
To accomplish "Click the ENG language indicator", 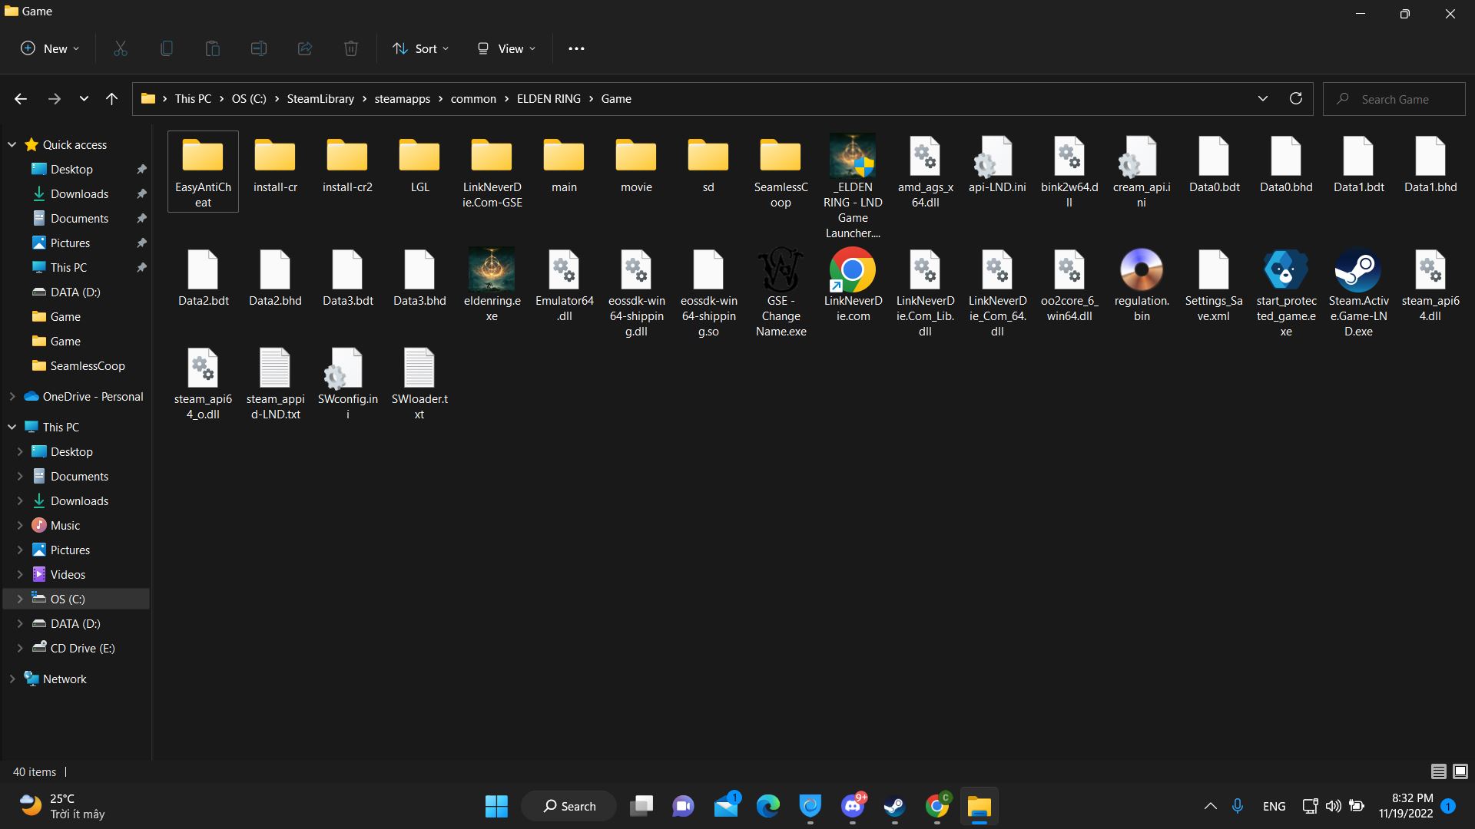I will pos(1274,806).
